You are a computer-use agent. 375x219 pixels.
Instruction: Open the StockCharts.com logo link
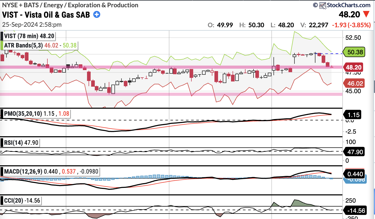345,5
